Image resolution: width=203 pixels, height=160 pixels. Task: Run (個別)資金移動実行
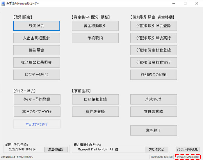(x=154, y=62)
